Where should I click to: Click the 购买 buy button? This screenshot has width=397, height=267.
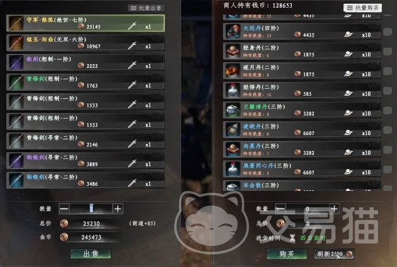[x=287, y=254]
